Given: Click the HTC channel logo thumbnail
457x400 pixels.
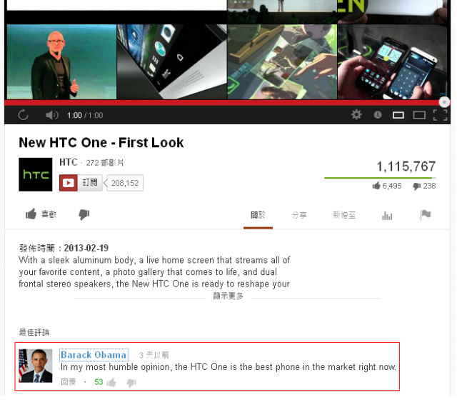Looking at the screenshot, I should point(36,174).
